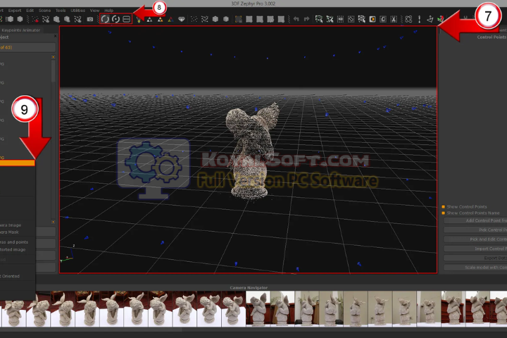Click the tilted plane with arrow icon
The width and height of the screenshot is (507, 338).
430,20
